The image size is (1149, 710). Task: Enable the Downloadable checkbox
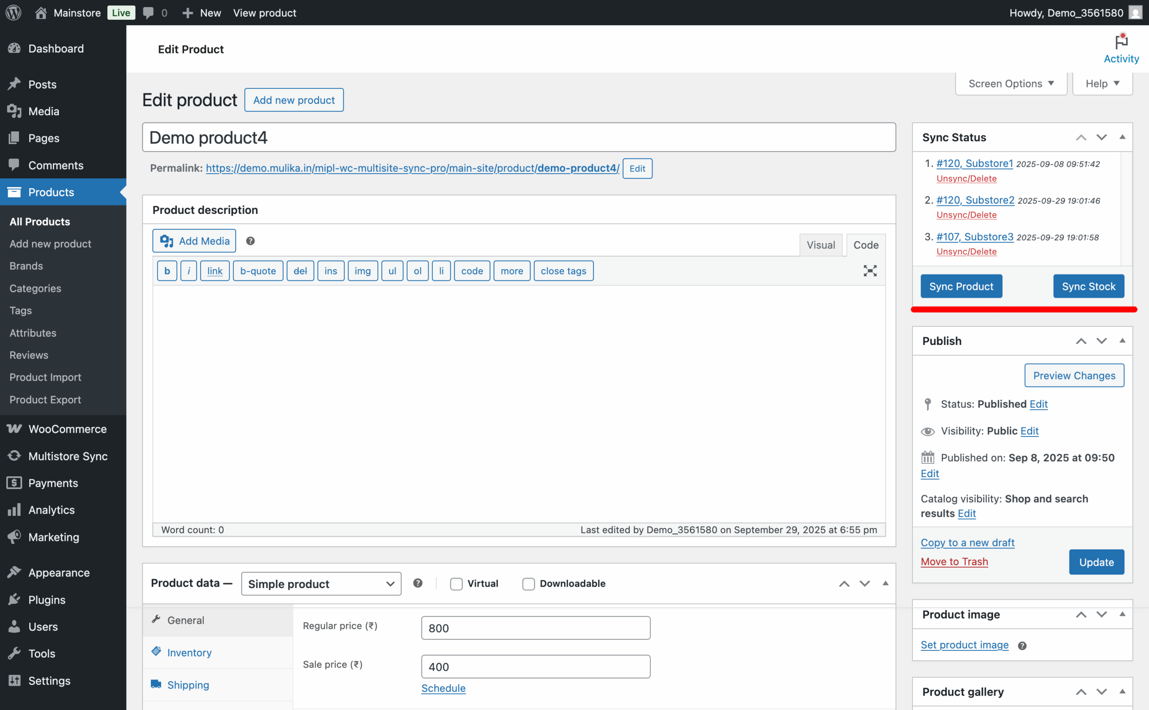pyautogui.click(x=528, y=584)
